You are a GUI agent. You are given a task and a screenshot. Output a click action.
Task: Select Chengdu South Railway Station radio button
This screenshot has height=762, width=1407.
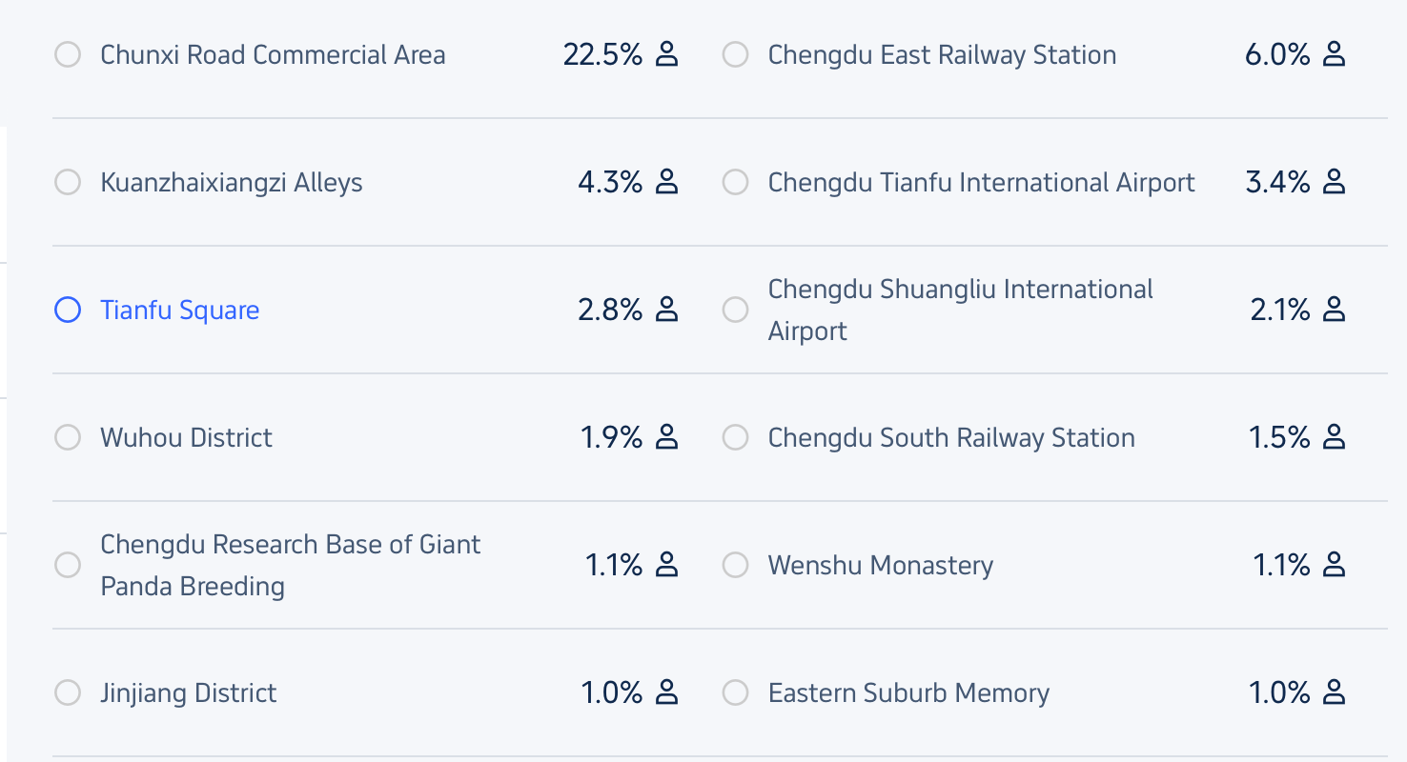point(735,438)
